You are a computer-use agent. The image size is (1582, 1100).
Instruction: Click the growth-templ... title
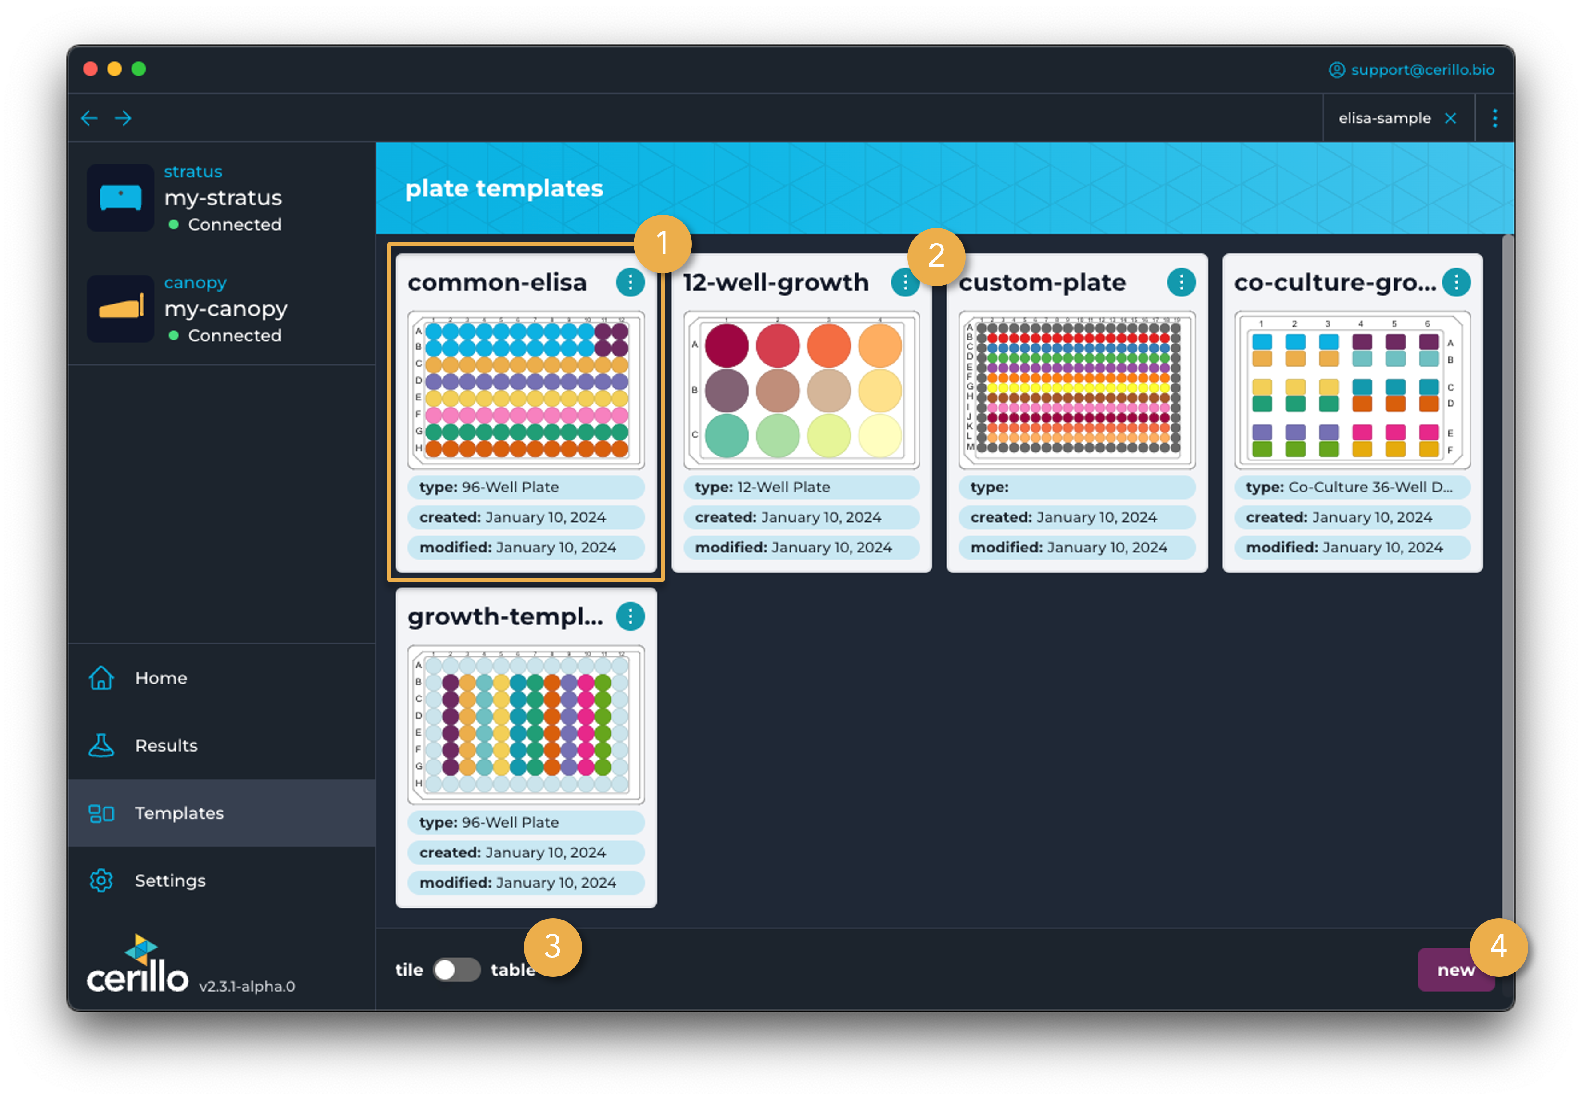pyautogui.click(x=505, y=616)
